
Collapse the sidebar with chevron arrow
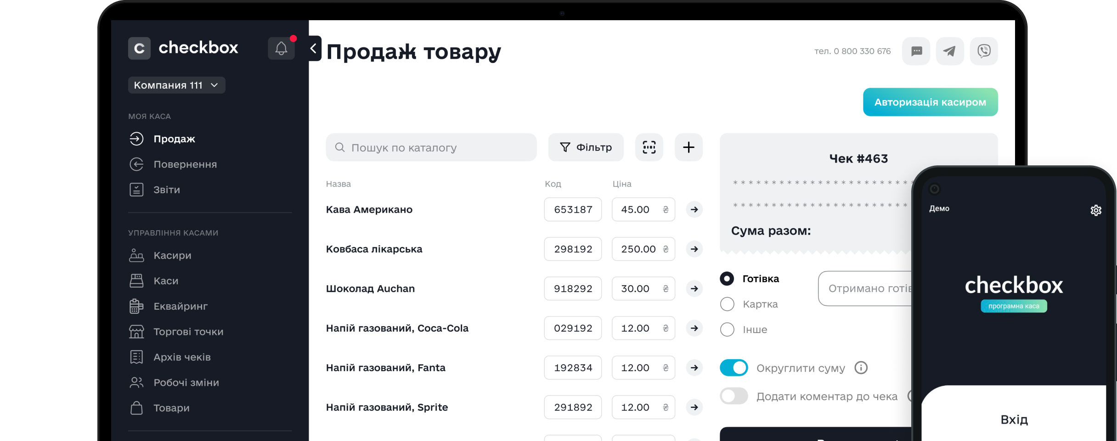click(314, 48)
